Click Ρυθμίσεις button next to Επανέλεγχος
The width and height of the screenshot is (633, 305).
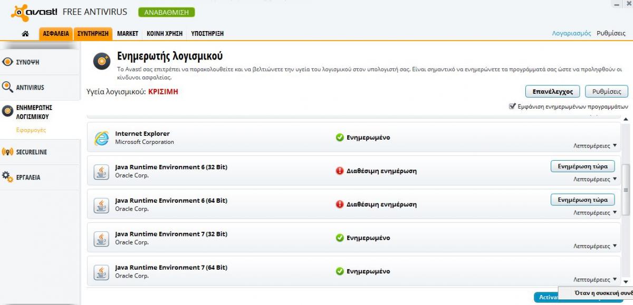click(607, 92)
